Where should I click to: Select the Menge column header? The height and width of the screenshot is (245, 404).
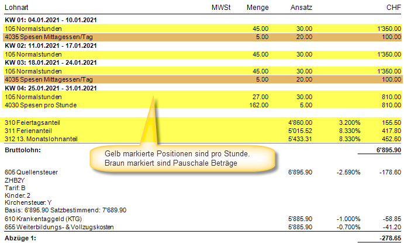click(x=257, y=6)
